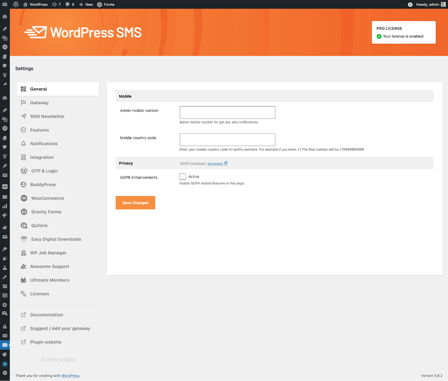Open the Easy Digital Downloads tab
This screenshot has height=381, width=448.
tap(58, 239)
